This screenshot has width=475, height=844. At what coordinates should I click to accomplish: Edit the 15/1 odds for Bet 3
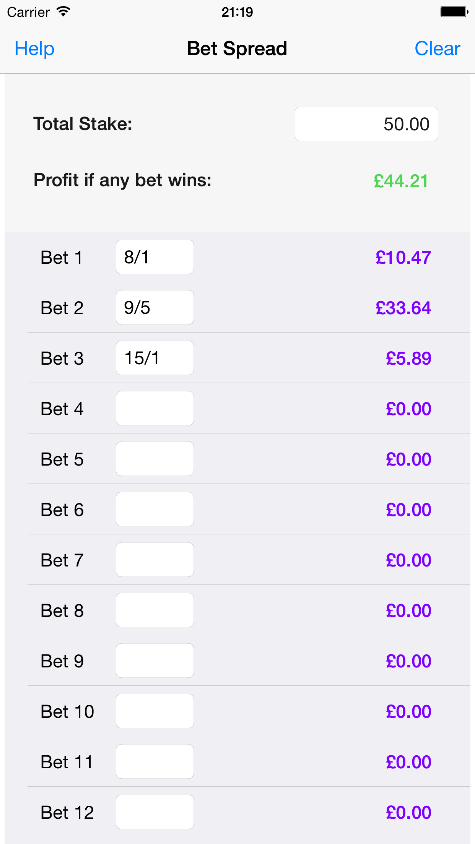point(155,358)
